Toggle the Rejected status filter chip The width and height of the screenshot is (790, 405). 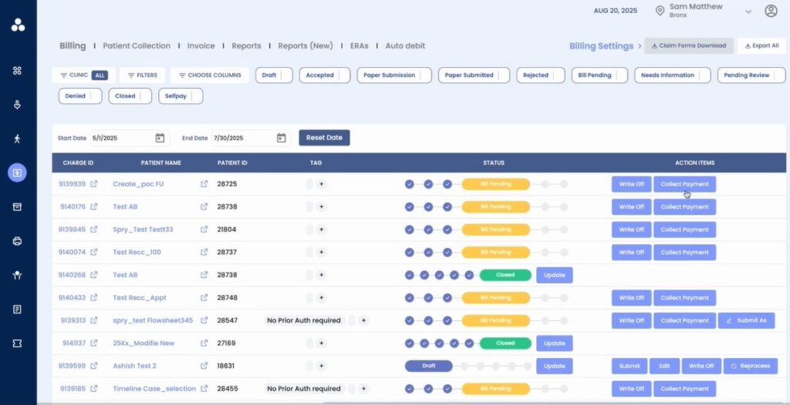tap(541, 75)
